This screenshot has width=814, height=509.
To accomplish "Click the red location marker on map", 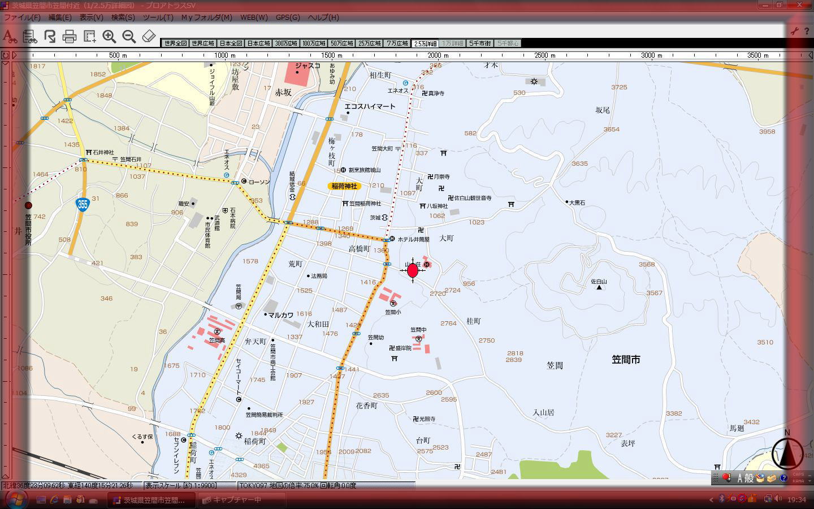I will pos(413,270).
